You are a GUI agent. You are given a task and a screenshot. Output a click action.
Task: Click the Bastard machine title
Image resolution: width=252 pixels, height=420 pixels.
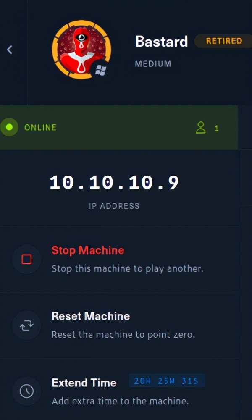point(161,42)
